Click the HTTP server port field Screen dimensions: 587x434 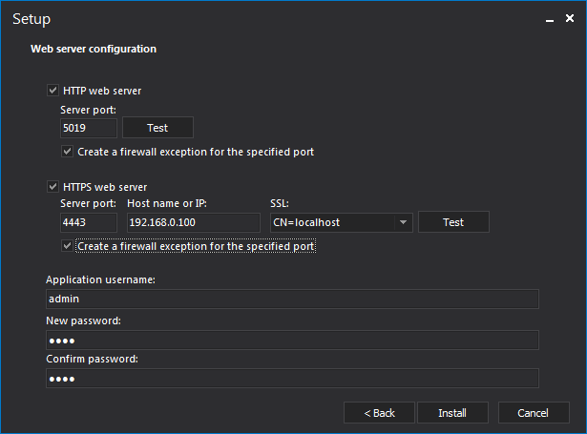coord(87,128)
